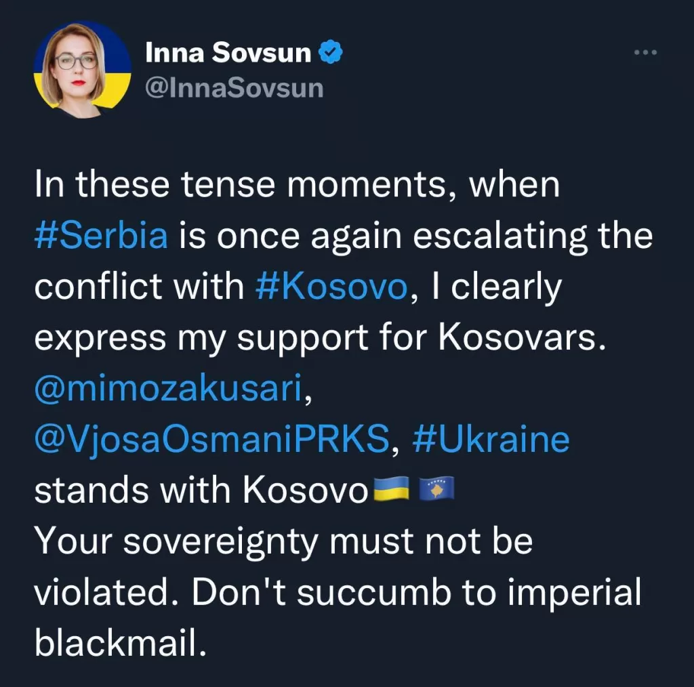Click the display name Inna Sovsun
The image size is (694, 687).
(x=228, y=53)
